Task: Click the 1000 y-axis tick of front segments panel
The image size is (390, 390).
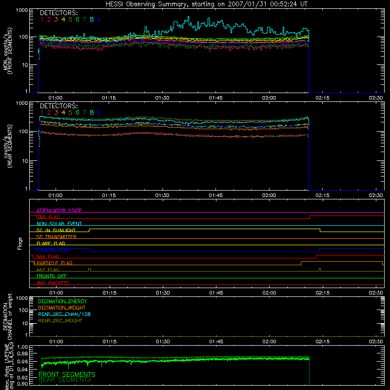Action: pos(22,10)
